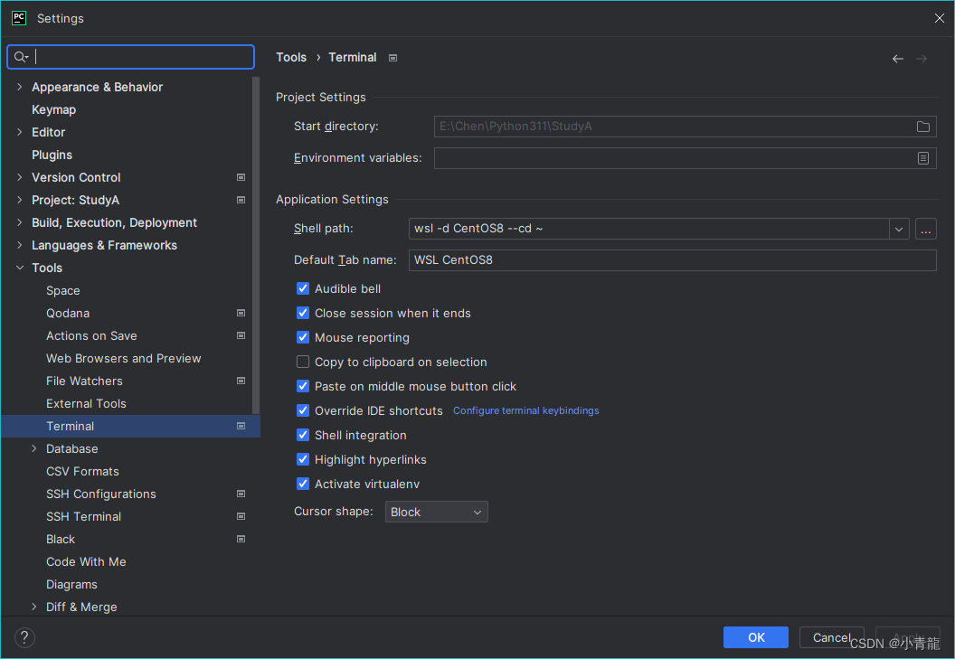
Task: Enable Copy to clipboard on selection
Action: point(303,362)
